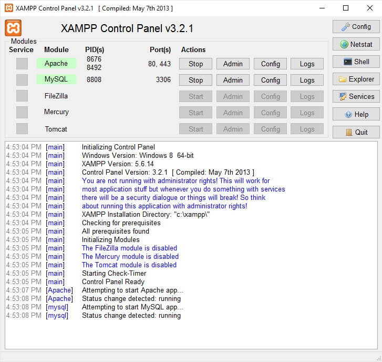Click the Tomcat module name
Viewport: 382px width, 362px height.
pos(56,129)
